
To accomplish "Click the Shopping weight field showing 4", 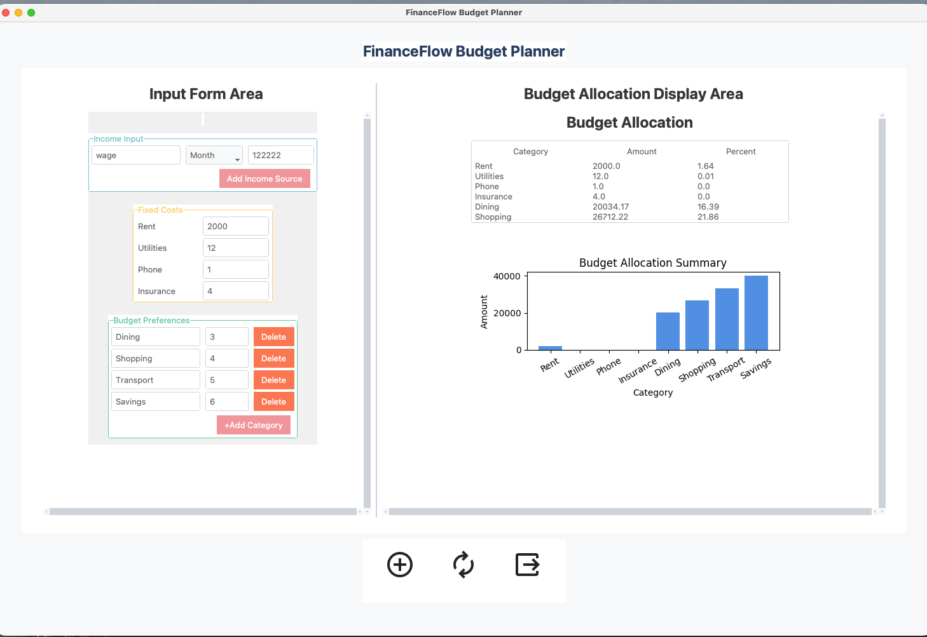I will 227,358.
